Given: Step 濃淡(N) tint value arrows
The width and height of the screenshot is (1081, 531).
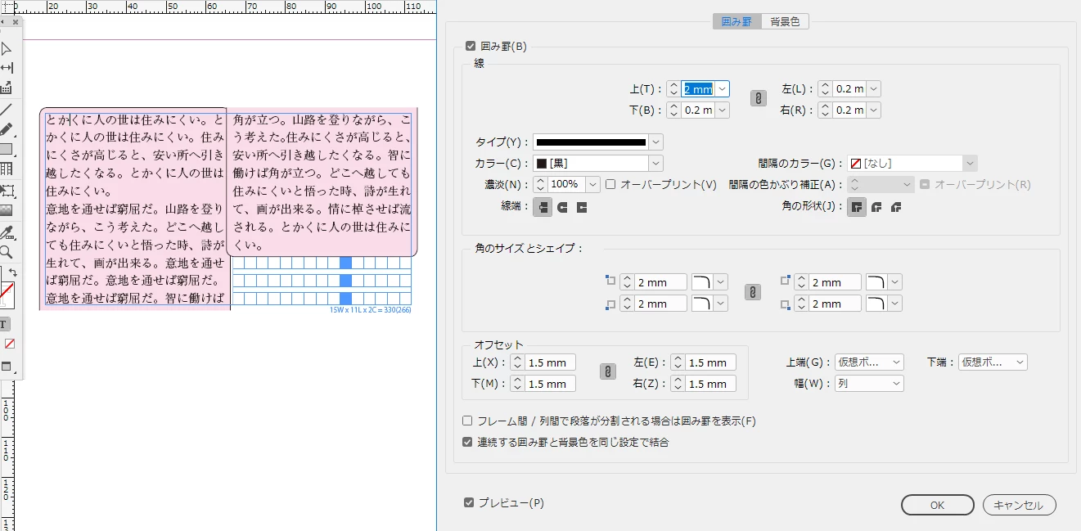Looking at the screenshot, I should click(540, 185).
